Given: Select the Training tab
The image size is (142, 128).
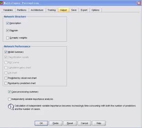Looking at the screenshot, I should click(x=52, y=10).
